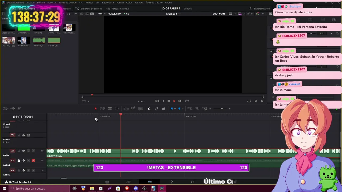Open the Recortar menu

(52, 2)
